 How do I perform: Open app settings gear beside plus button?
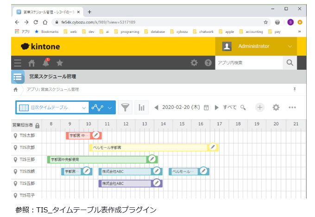tap(276, 107)
